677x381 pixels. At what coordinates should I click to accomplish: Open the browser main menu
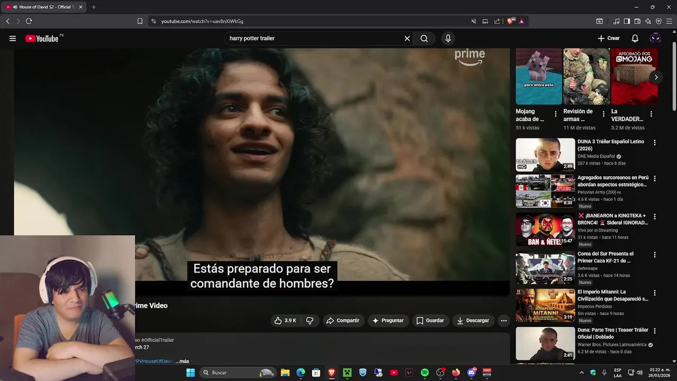[669, 21]
